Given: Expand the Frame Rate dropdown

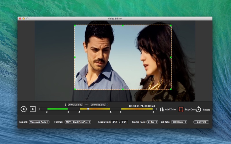Looking at the screenshot, I should point(152,122).
